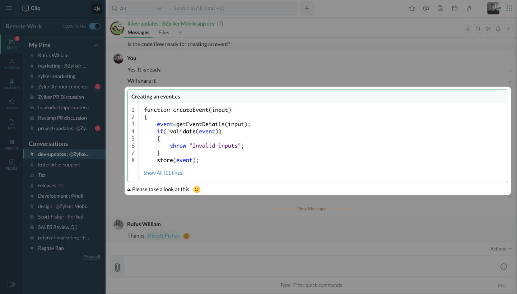This screenshot has height=294, width=517.
Task: Toggle the Remote Work switch
Action: pyautogui.click(x=95, y=26)
